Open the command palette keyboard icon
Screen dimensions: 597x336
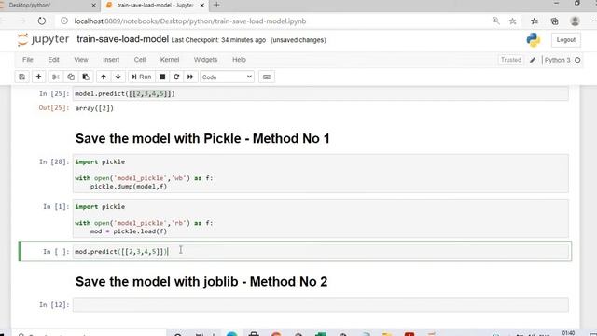pos(267,77)
